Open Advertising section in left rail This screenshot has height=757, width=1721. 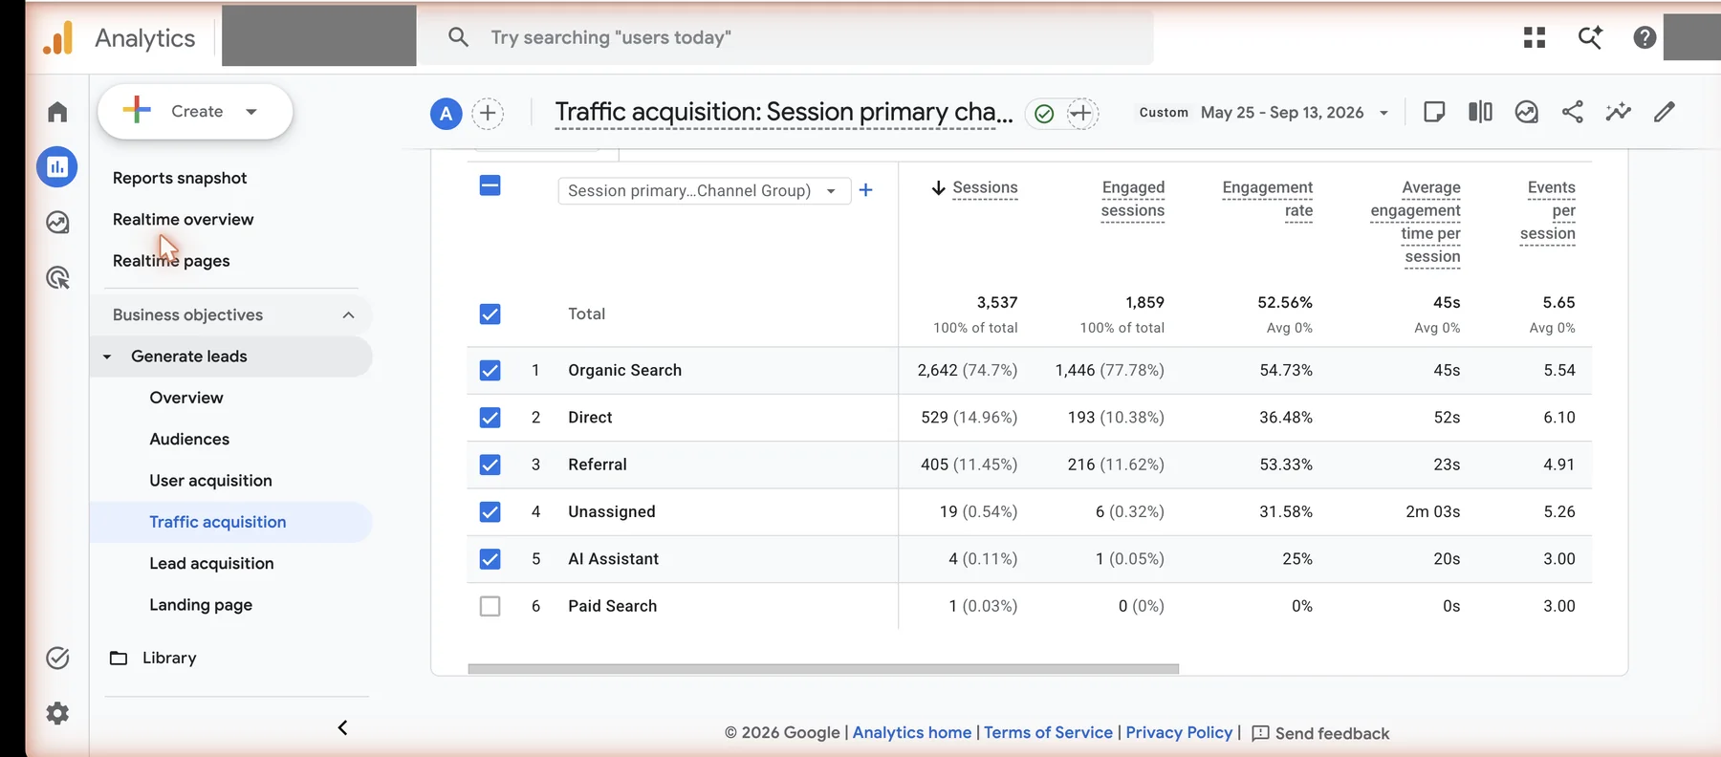pos(57,278)
